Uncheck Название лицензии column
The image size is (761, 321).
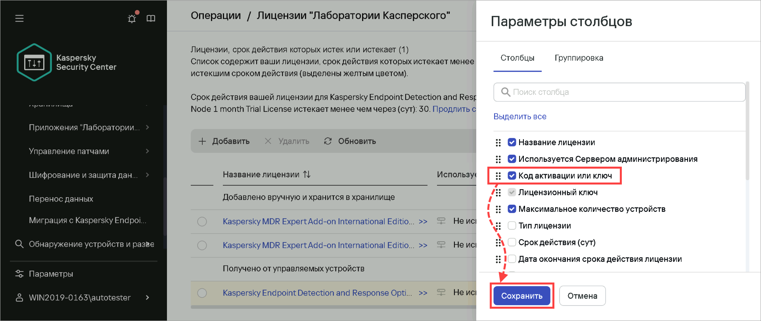tap(512, 142)
